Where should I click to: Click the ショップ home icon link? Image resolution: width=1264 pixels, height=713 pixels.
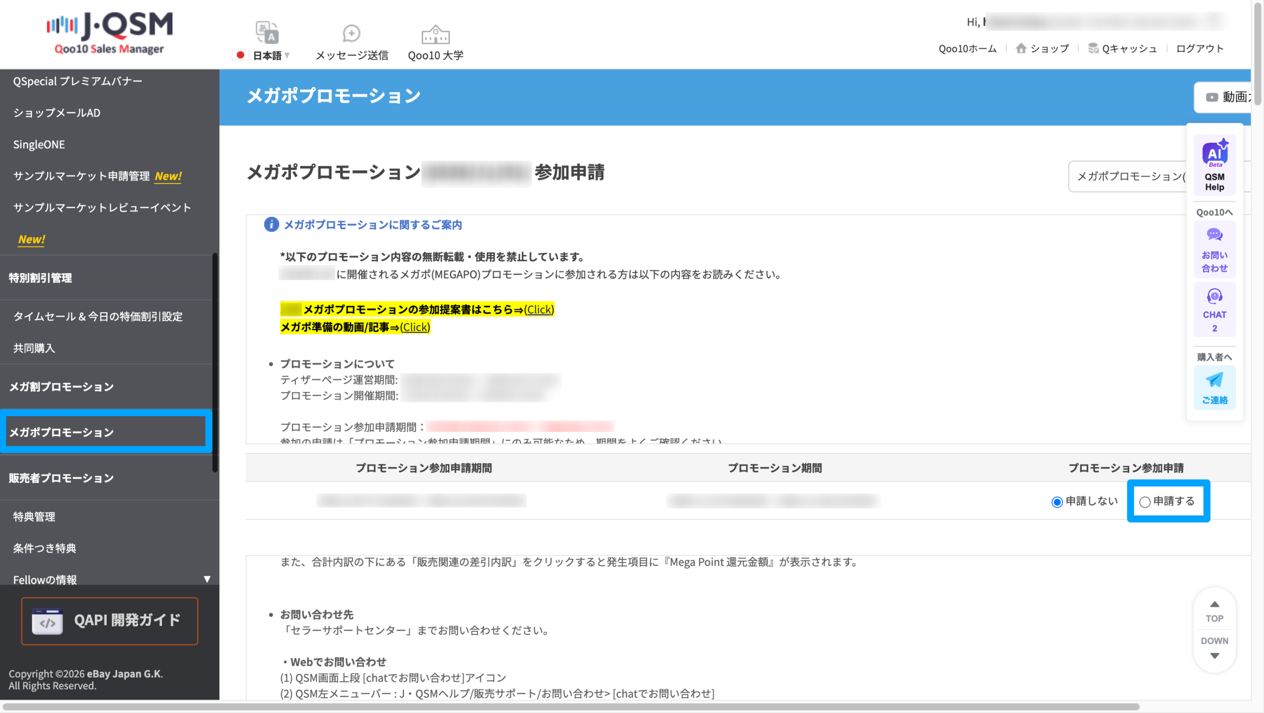(1042, 48)
